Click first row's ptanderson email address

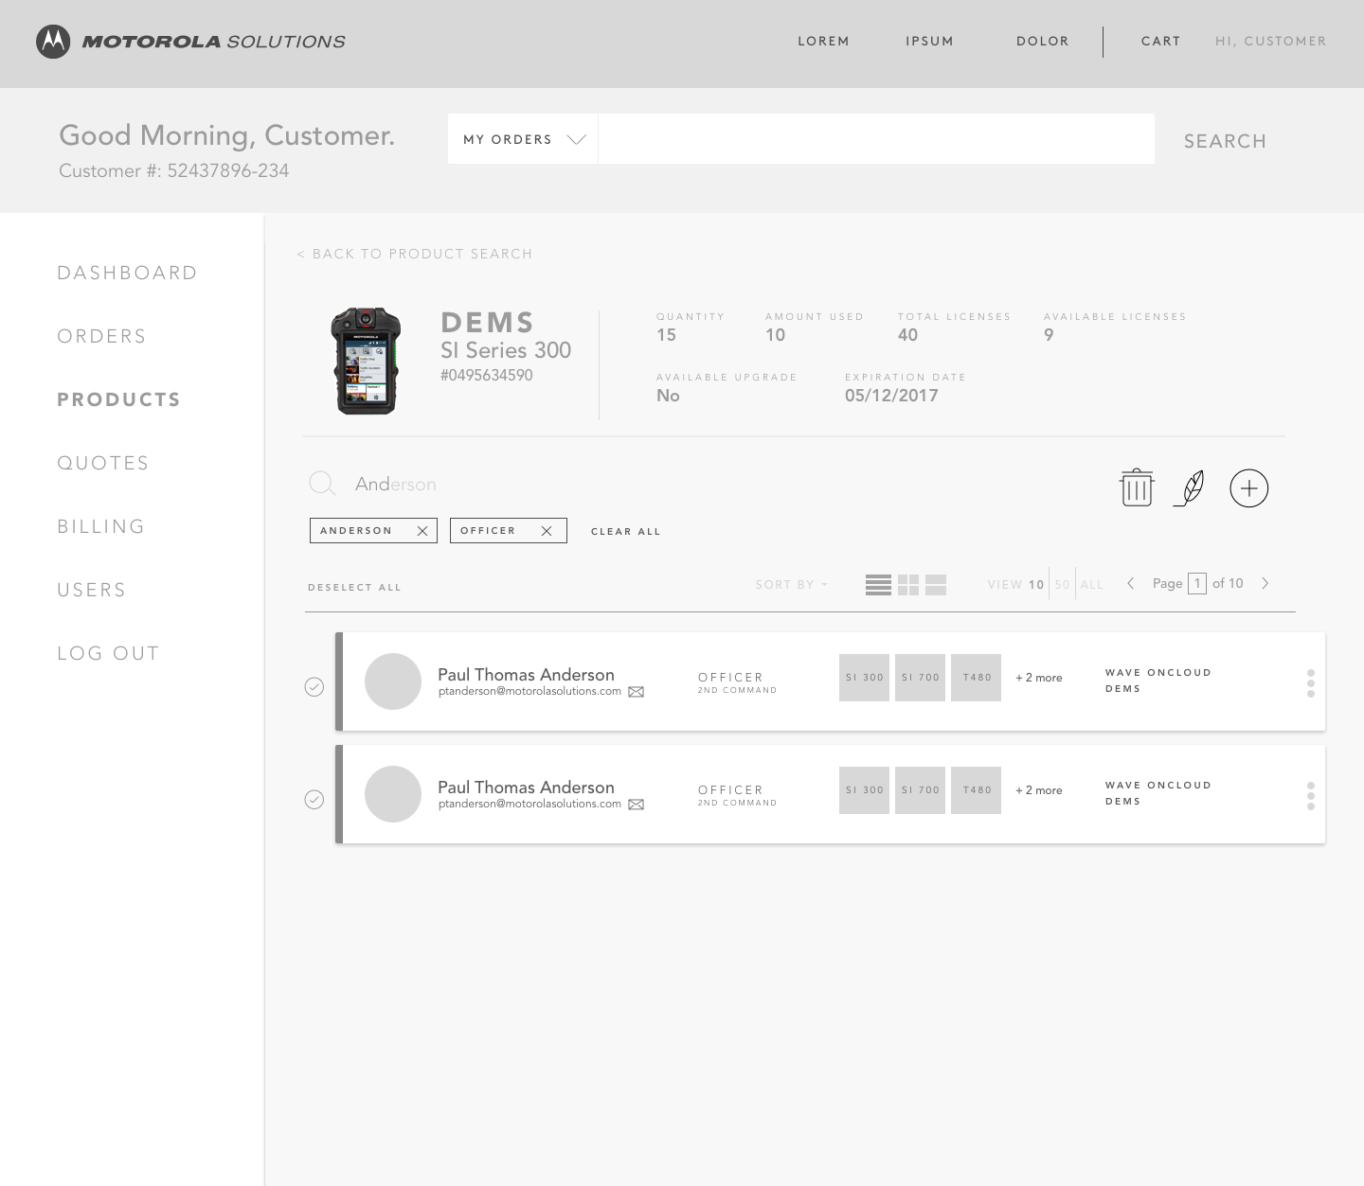click(529, 692)
